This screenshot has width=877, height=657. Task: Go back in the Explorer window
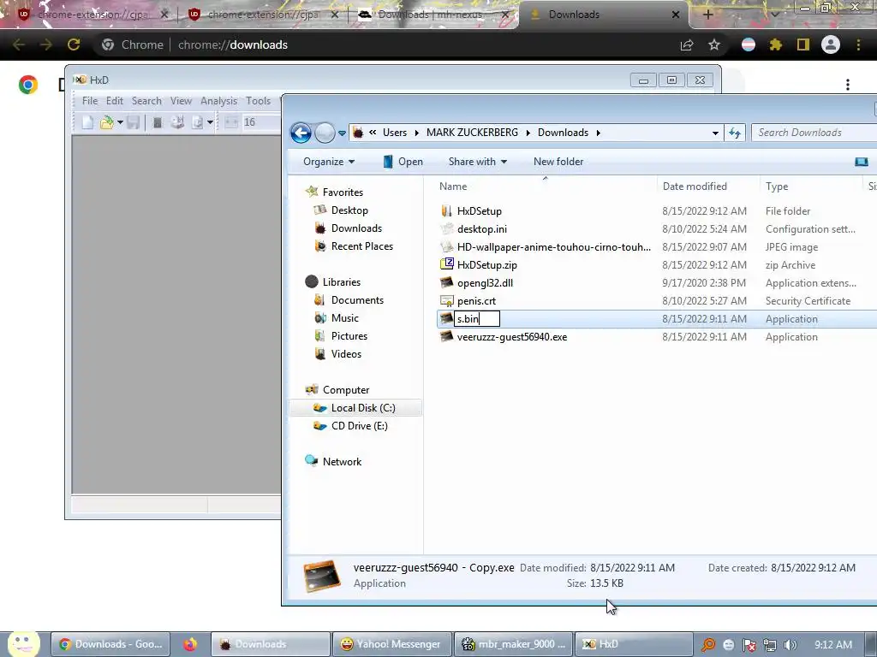tap(301, 133)
